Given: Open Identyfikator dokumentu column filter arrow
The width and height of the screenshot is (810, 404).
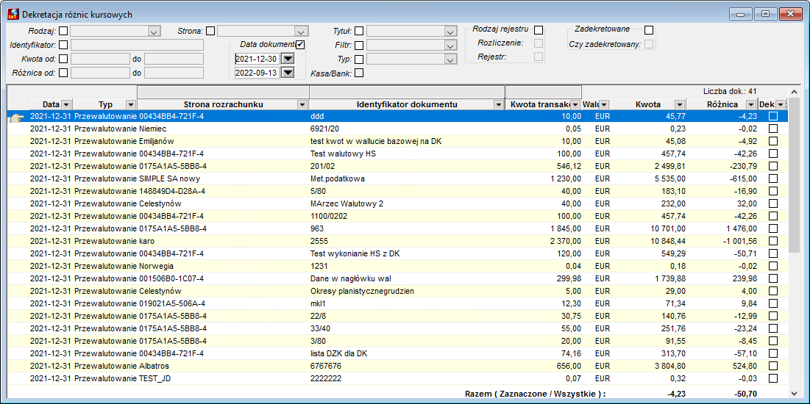Looking at the screenshot, I should pos(499,105).
